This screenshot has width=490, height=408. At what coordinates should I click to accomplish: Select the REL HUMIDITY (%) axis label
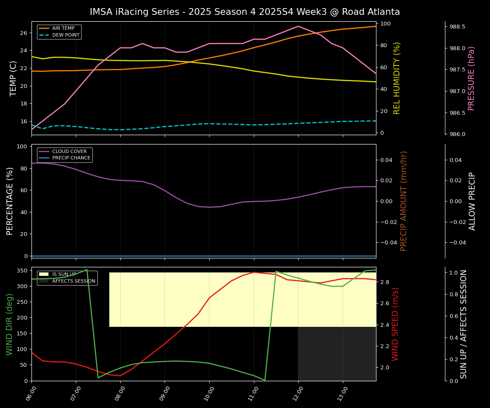pyautogui.click(x=397, y=78)
